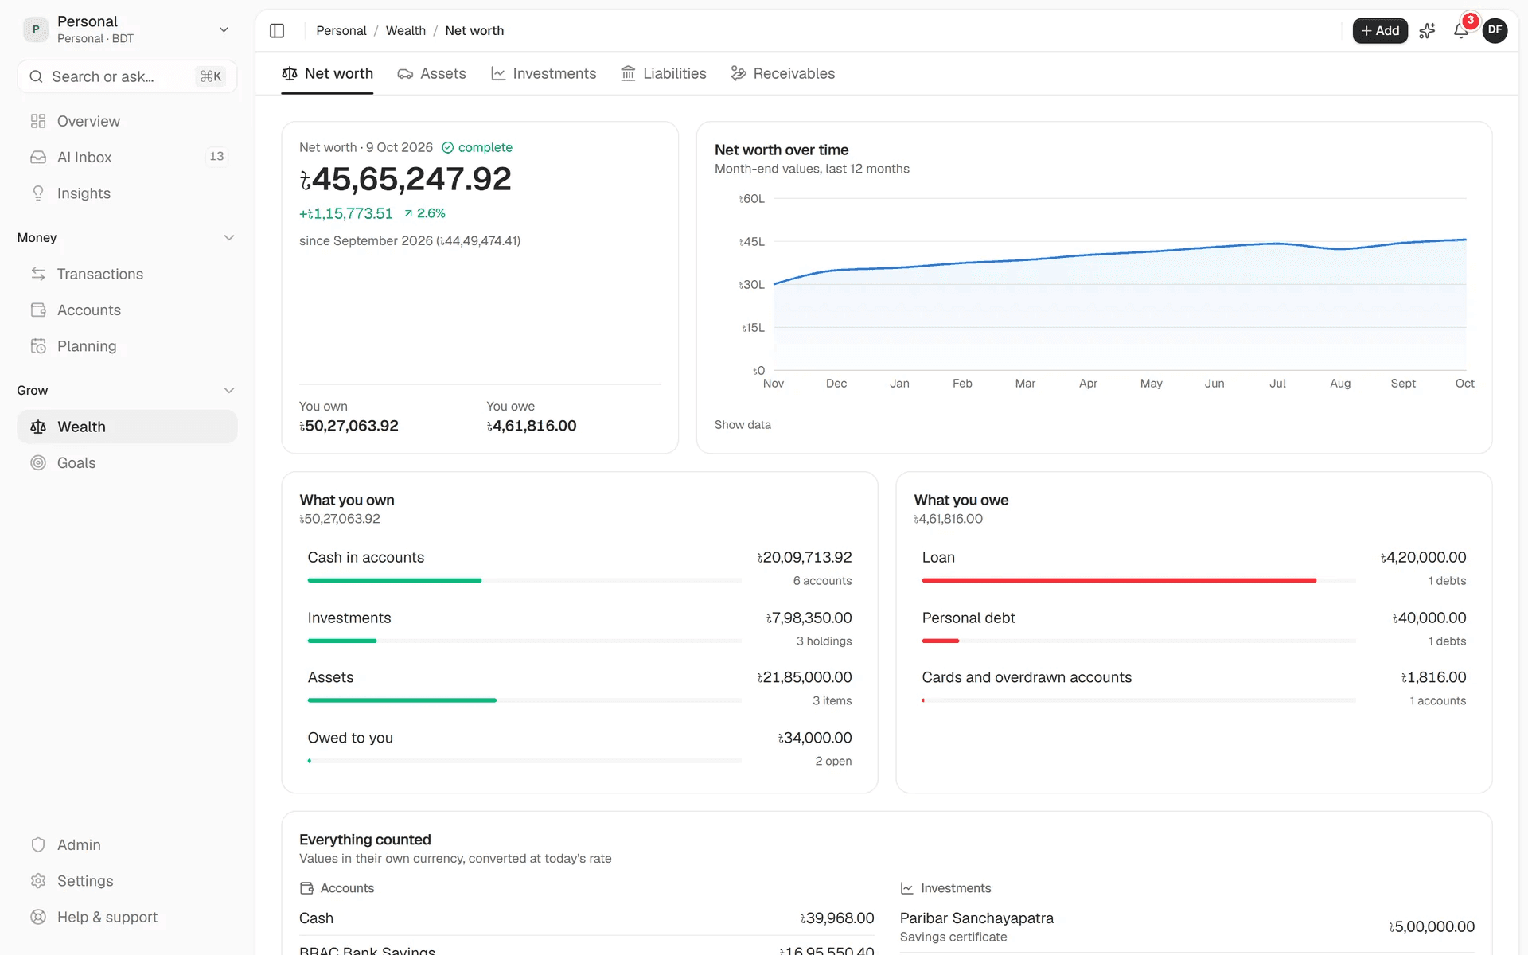The image size is (1528, 955).
Task: Open the Personal debt row
Action: [x=1194, y=629]
